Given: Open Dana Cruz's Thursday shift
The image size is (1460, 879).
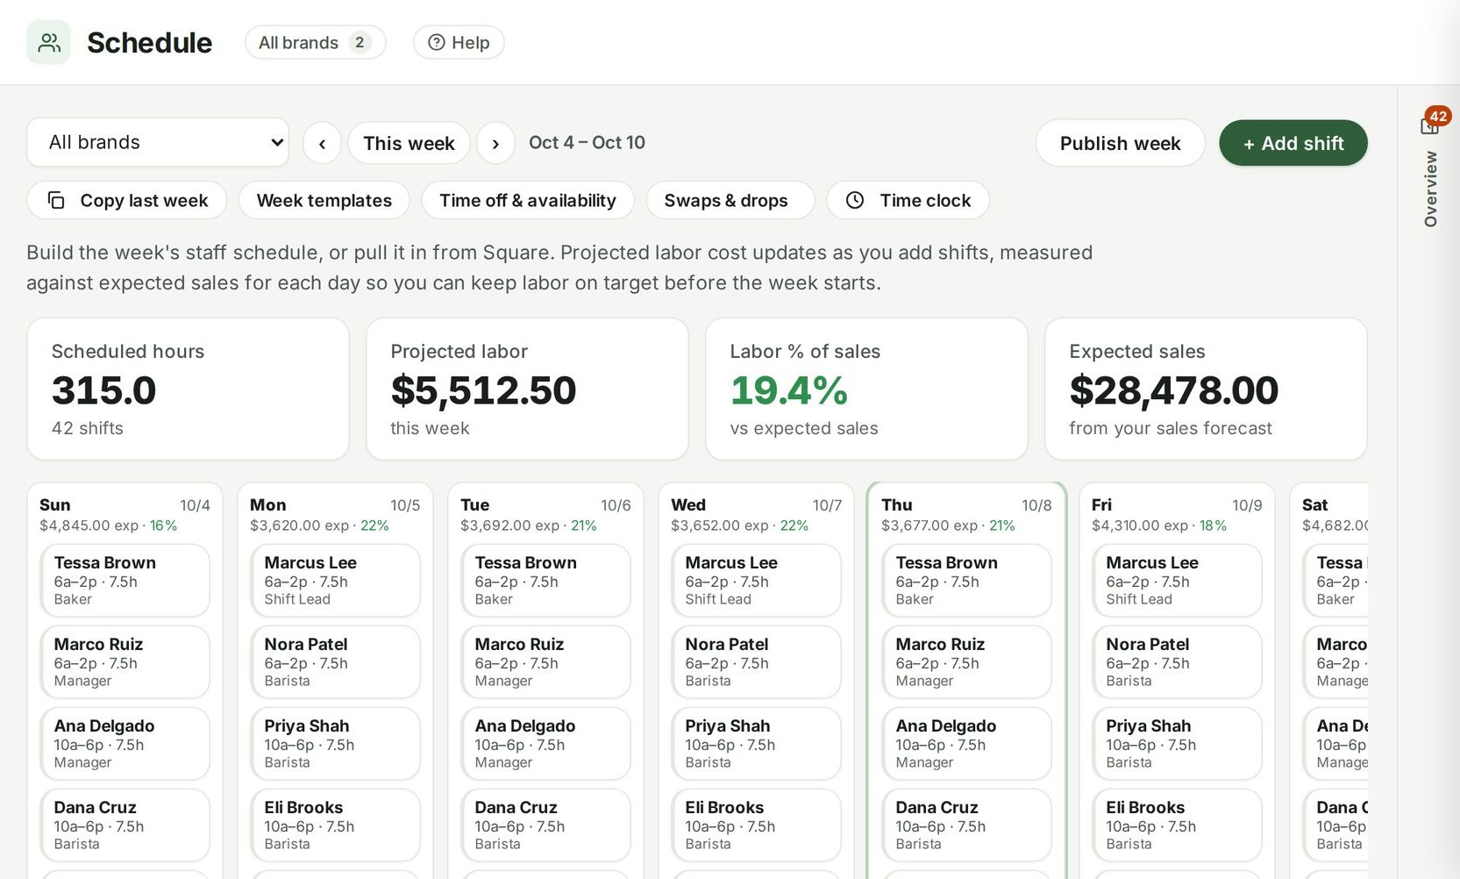Looking at the screenshot, I should (966, 825).
